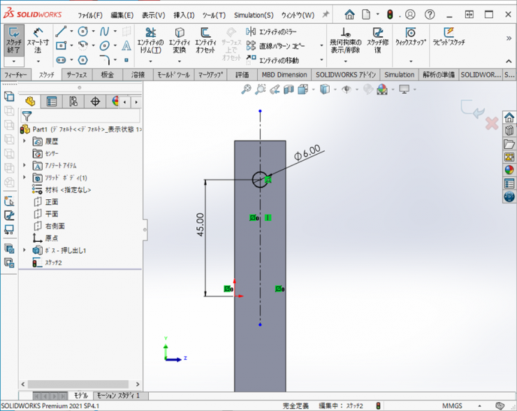This screenshot has width=517, height=411.
Task: Click Zoom to Fit in the view toolbar
Action: pyautogui.click(x=246, y=89)
